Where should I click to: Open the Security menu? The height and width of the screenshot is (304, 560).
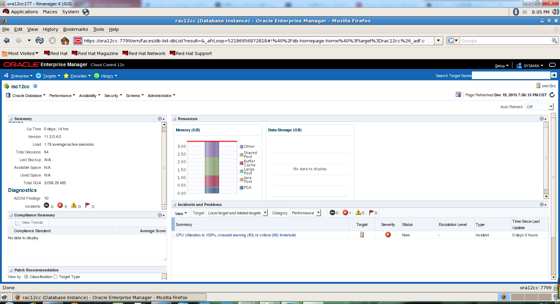[x=113, y=95]
